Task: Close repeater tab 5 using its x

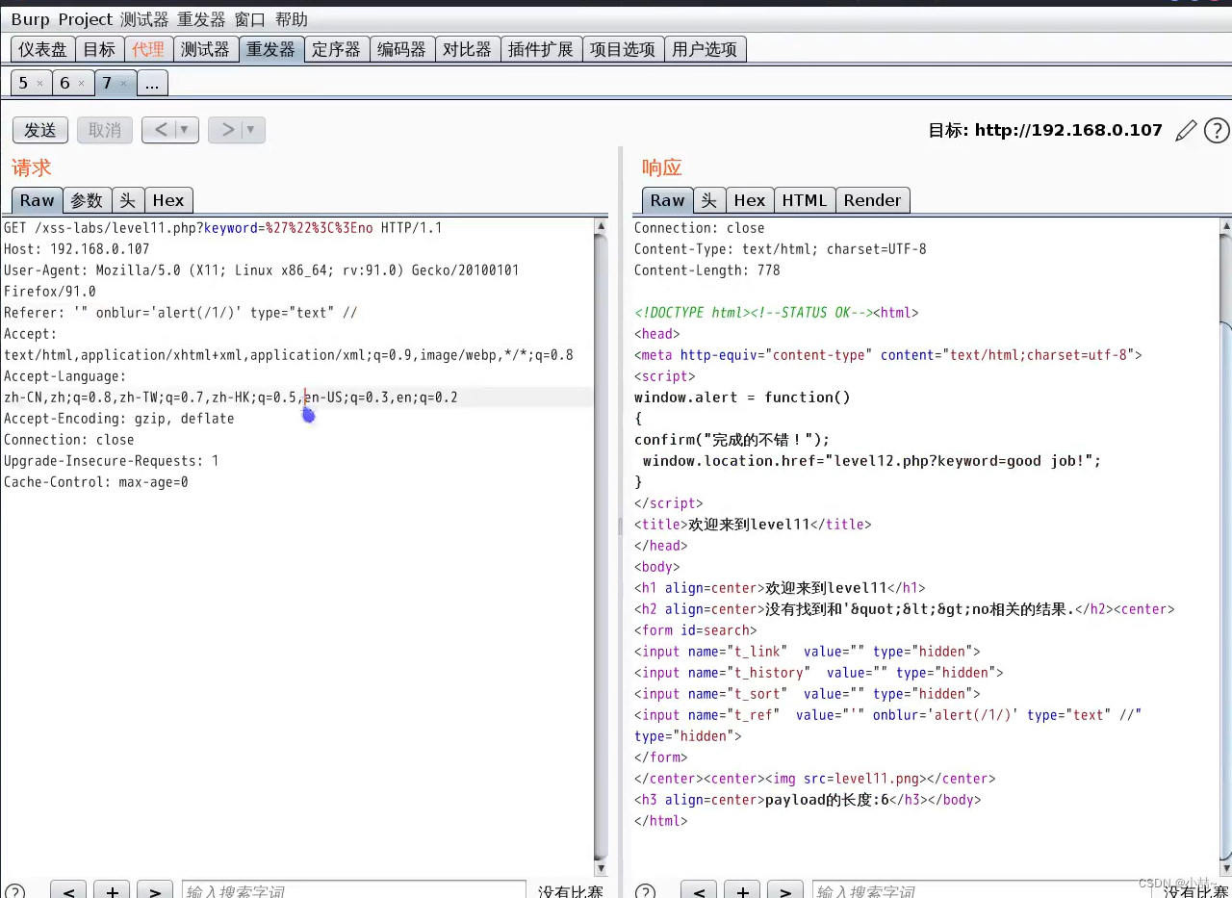Action: [39, 84]
